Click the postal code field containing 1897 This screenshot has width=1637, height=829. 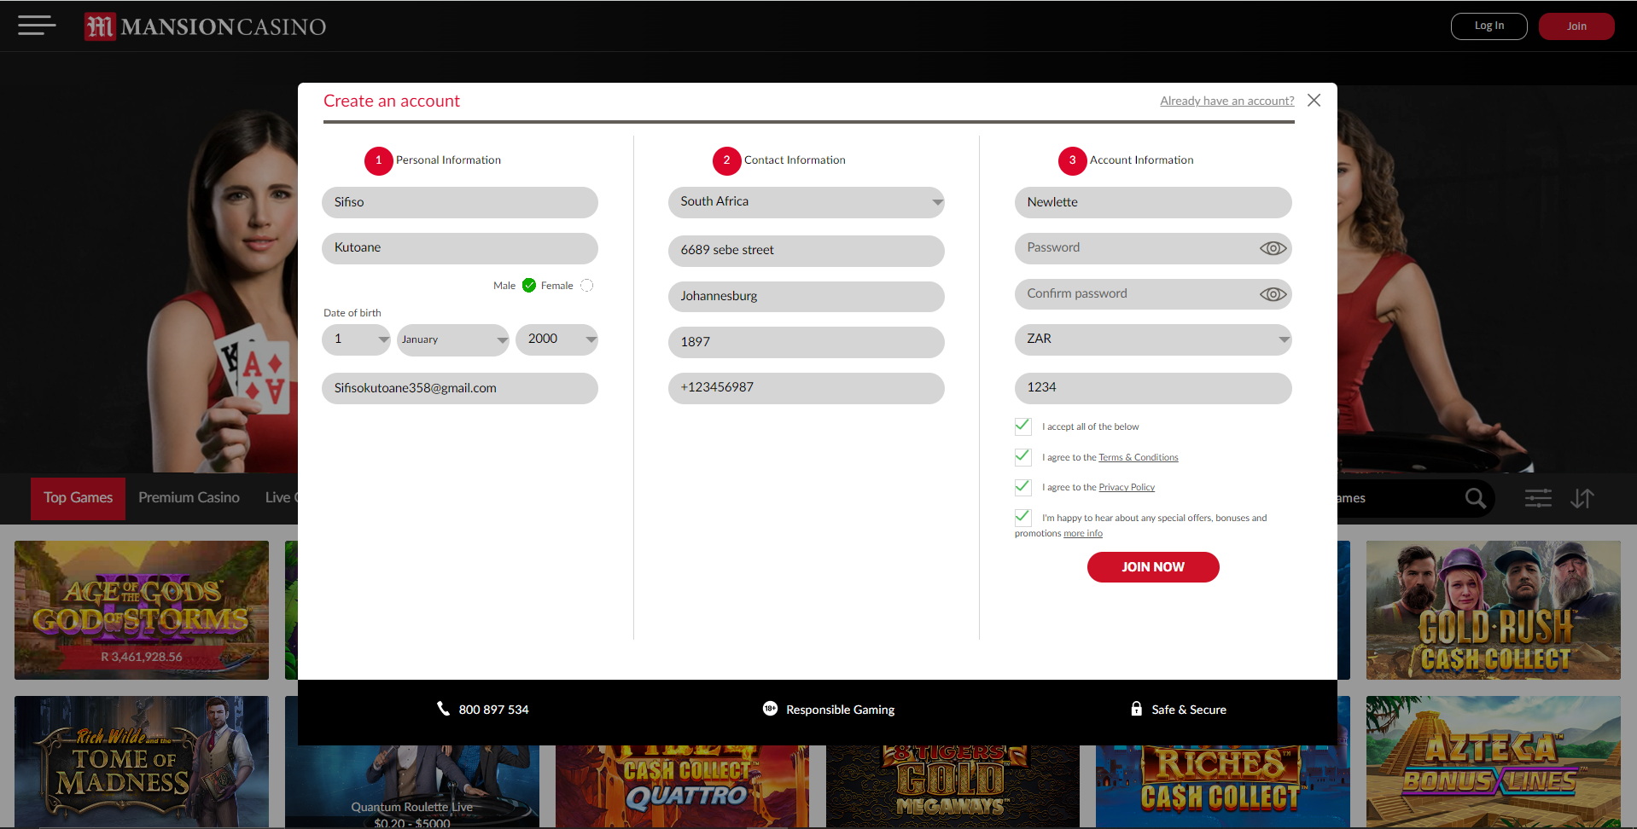point(806,342)
